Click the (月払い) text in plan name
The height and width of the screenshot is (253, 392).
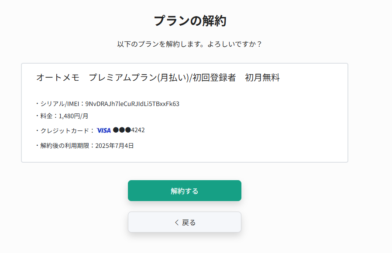coord(173,78)
